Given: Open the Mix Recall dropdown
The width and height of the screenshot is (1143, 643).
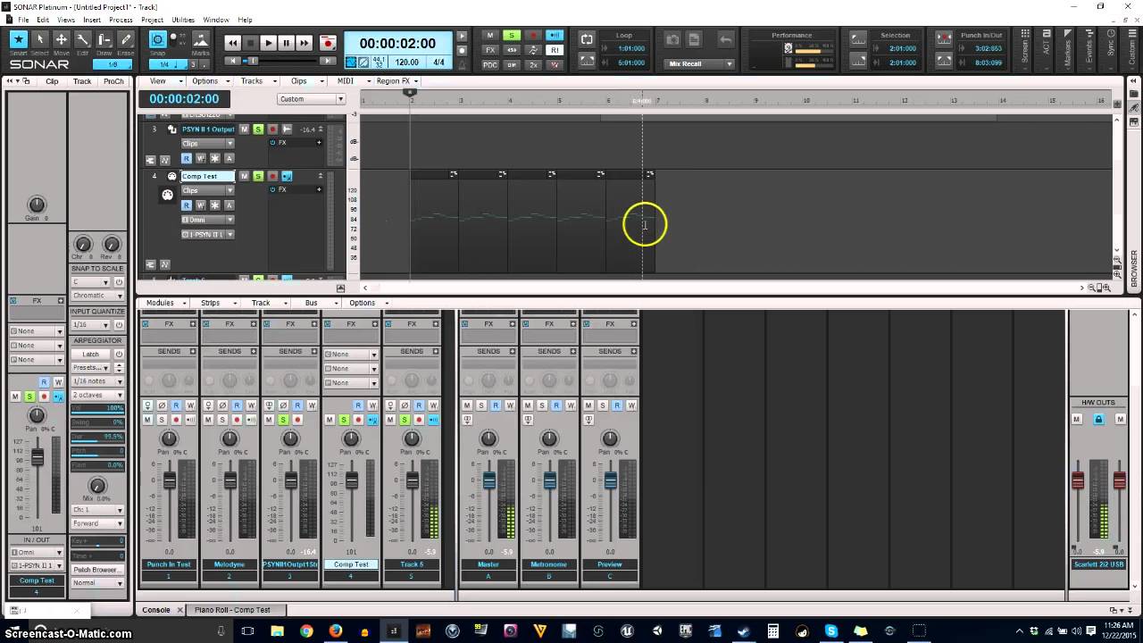Looking at the screenshot, I should 701,63.
